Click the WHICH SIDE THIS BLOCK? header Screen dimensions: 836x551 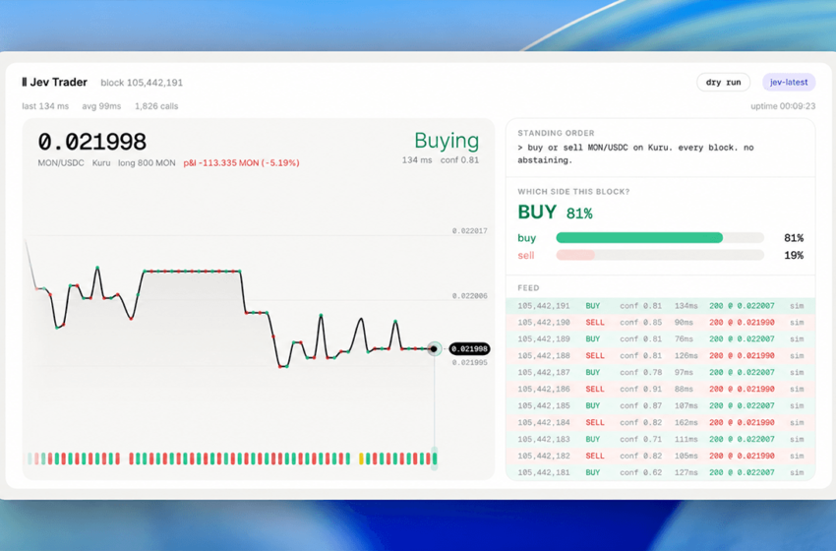point(573,192)
